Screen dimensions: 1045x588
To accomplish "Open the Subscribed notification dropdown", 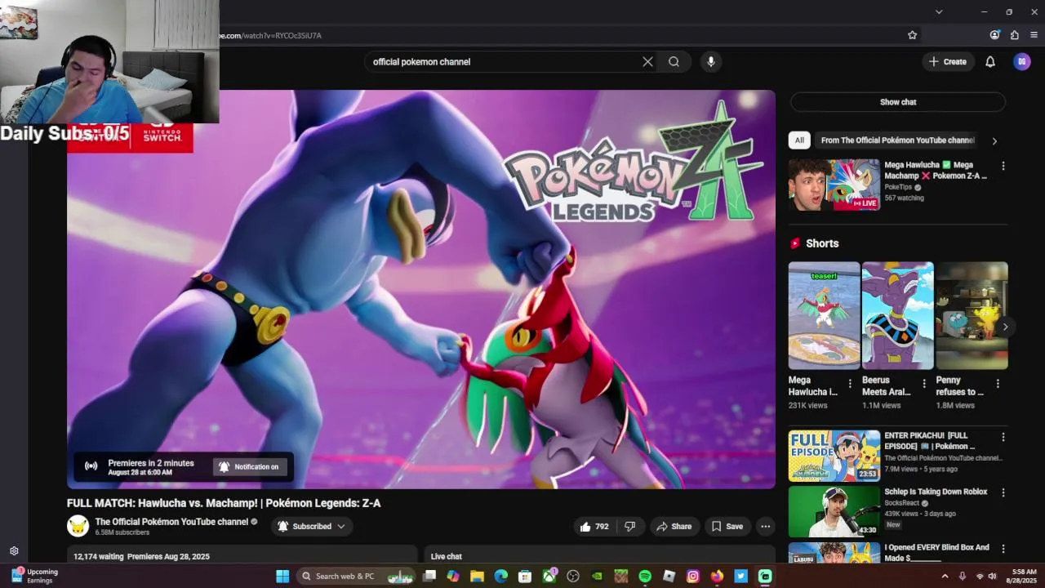I will (312, 527).
